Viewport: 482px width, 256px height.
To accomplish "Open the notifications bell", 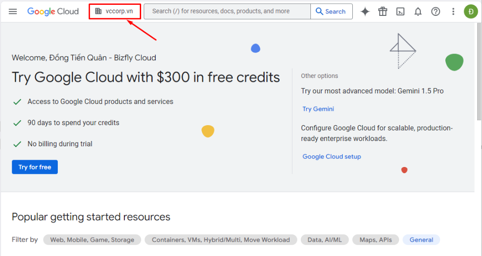I will pos(418,12).
